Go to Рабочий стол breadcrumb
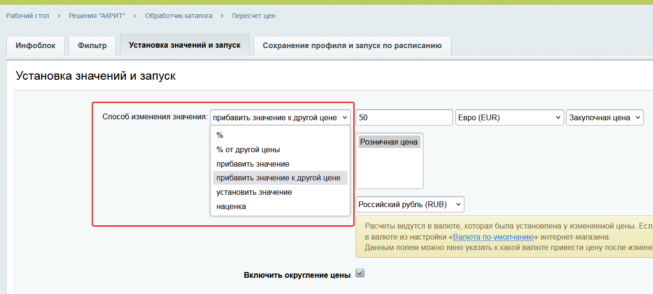The image size is (653, 294). (x=28, y=16)
